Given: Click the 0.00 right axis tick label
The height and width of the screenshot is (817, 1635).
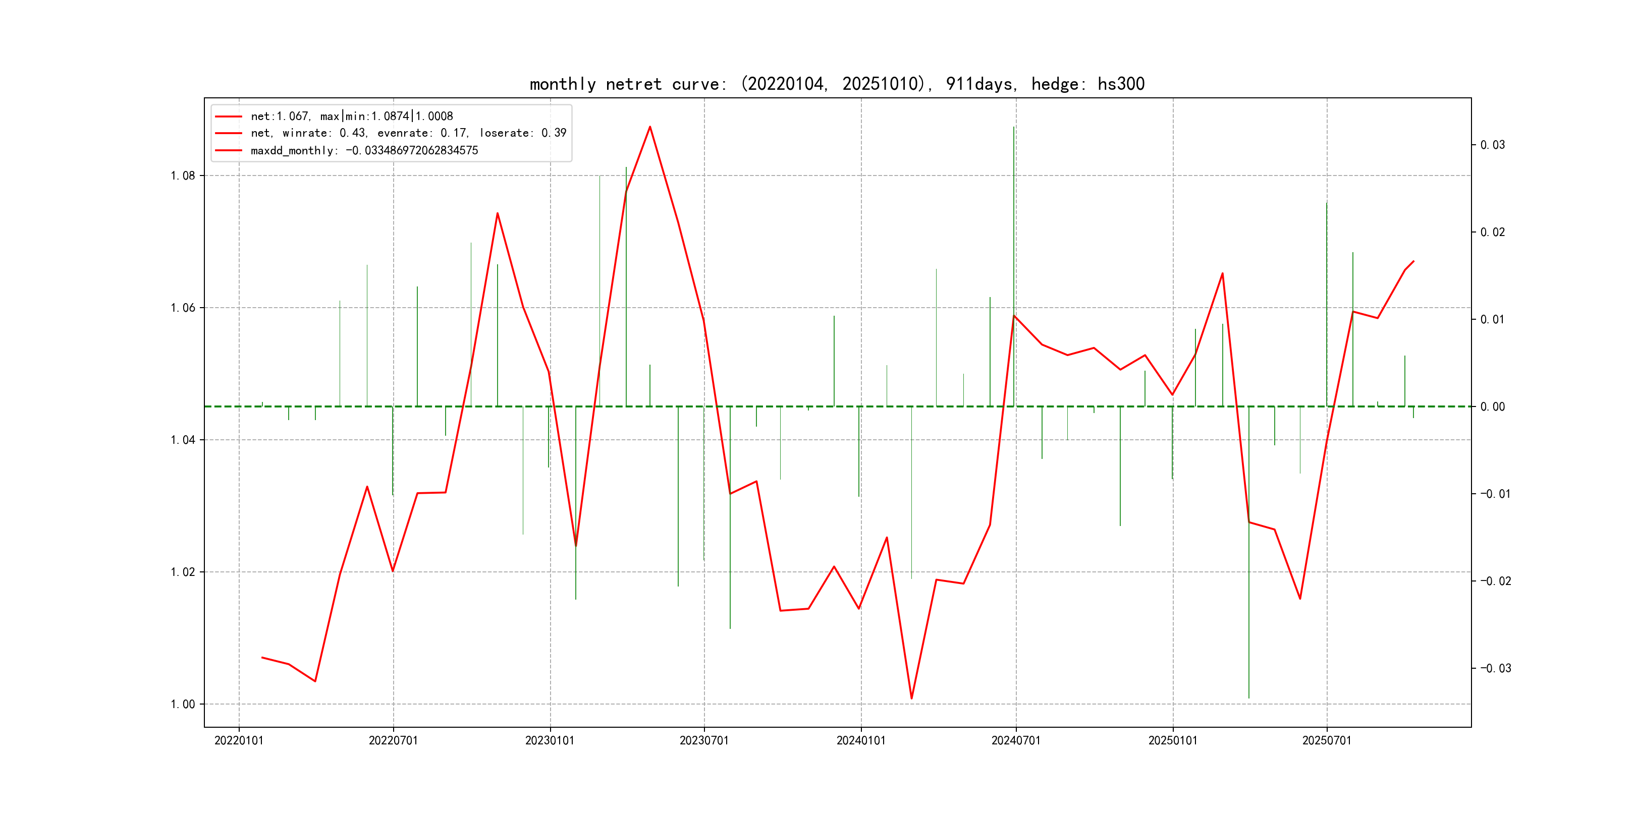Looking at the screenshot, I should click(x=1492, y=406).
